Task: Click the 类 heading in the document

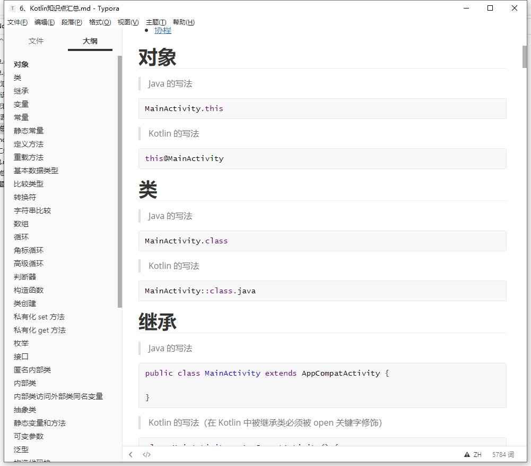Action: (148, 189)
